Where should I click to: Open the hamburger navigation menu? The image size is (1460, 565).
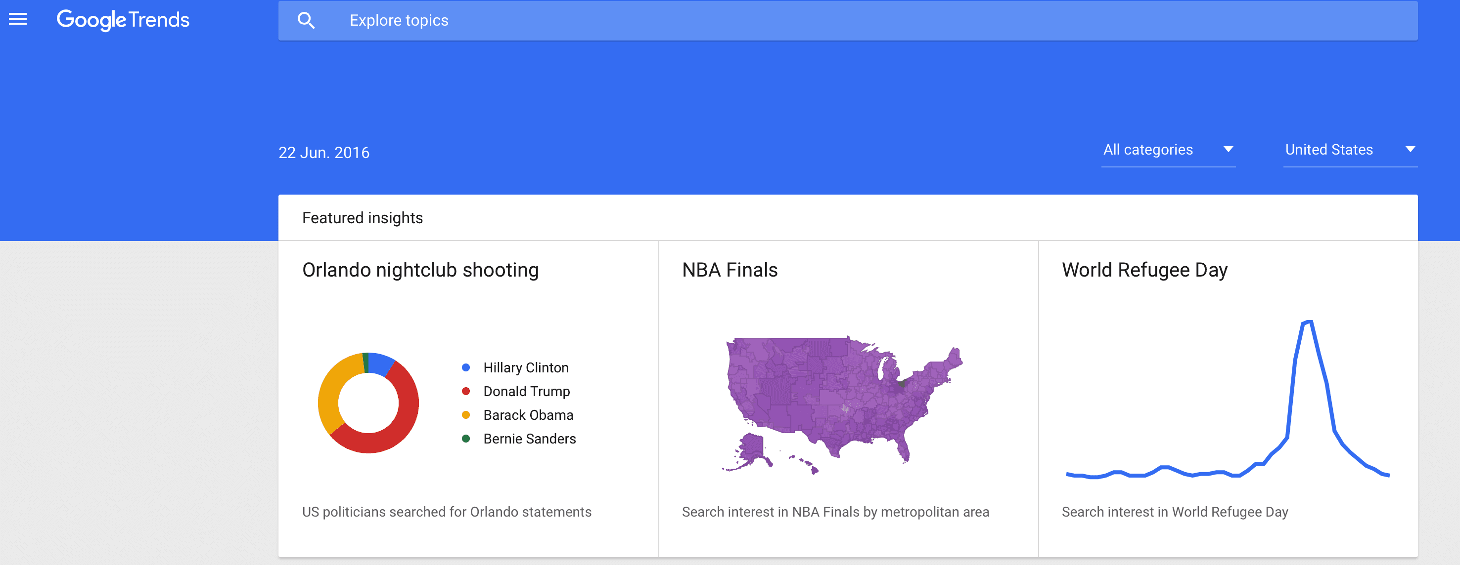[x=18, y=20]
